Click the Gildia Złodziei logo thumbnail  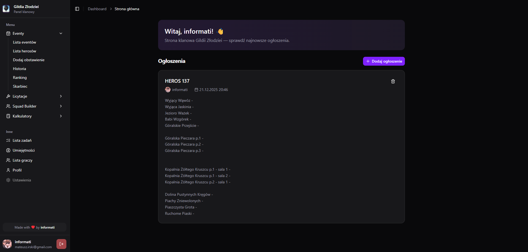coord(6,9)
